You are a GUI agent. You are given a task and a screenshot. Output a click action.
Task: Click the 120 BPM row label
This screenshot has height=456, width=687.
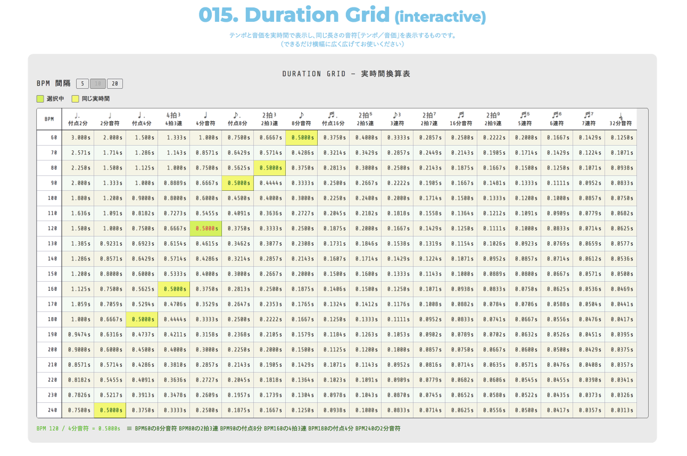[49, 229]
